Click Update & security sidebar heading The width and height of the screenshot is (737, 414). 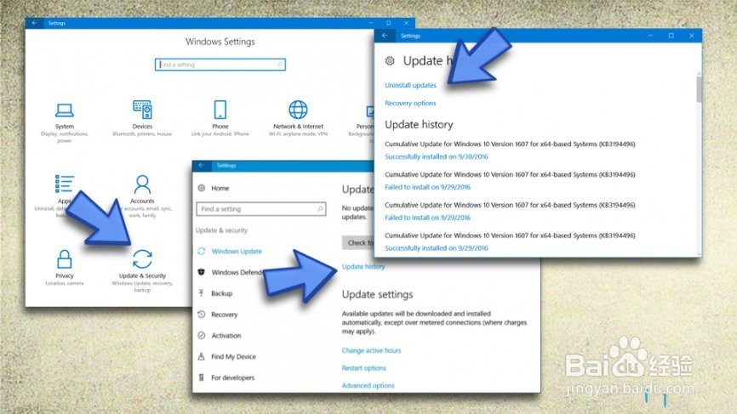tap(221, 230)
